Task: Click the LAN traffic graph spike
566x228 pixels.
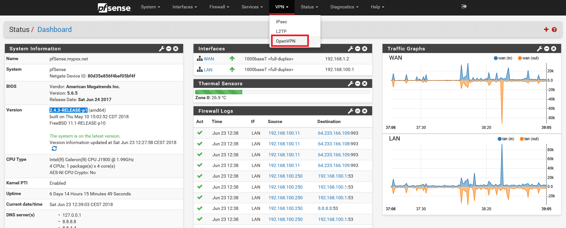Action: 502,165
